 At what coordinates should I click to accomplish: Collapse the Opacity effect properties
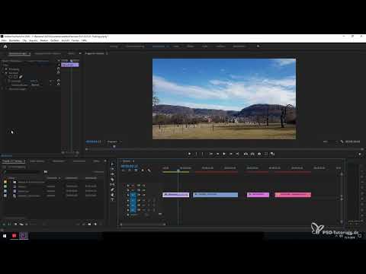point(3,73)
